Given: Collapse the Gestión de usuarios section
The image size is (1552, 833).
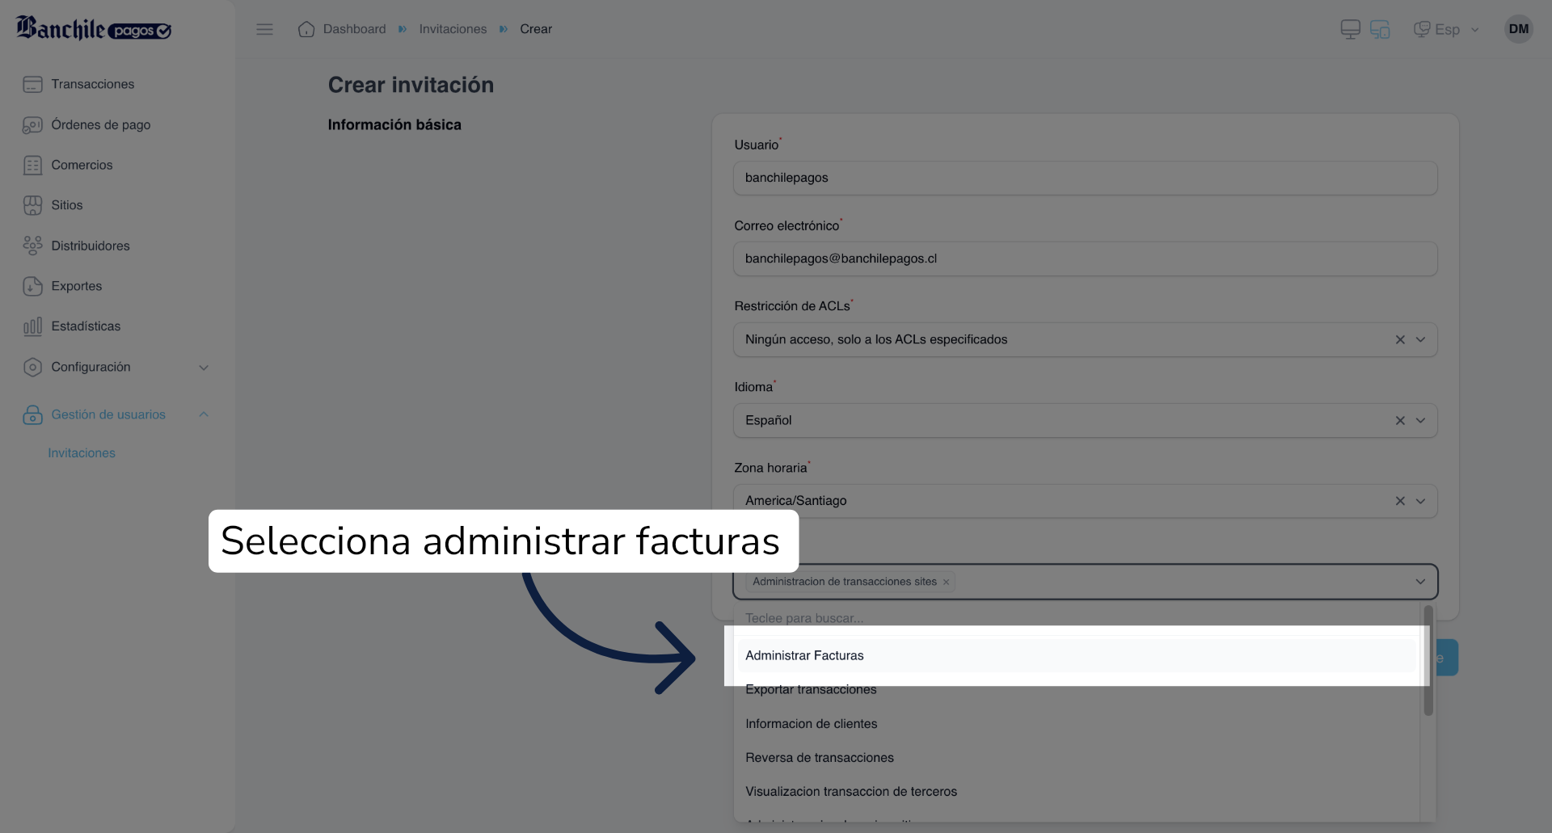Looking at the screenshot, I should click(204, 414).
